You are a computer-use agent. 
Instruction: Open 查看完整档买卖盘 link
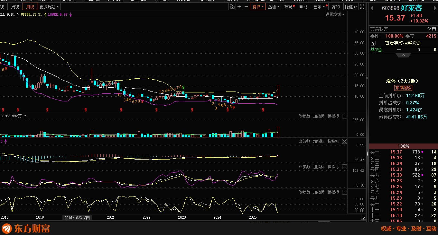(x=403, y=43)
